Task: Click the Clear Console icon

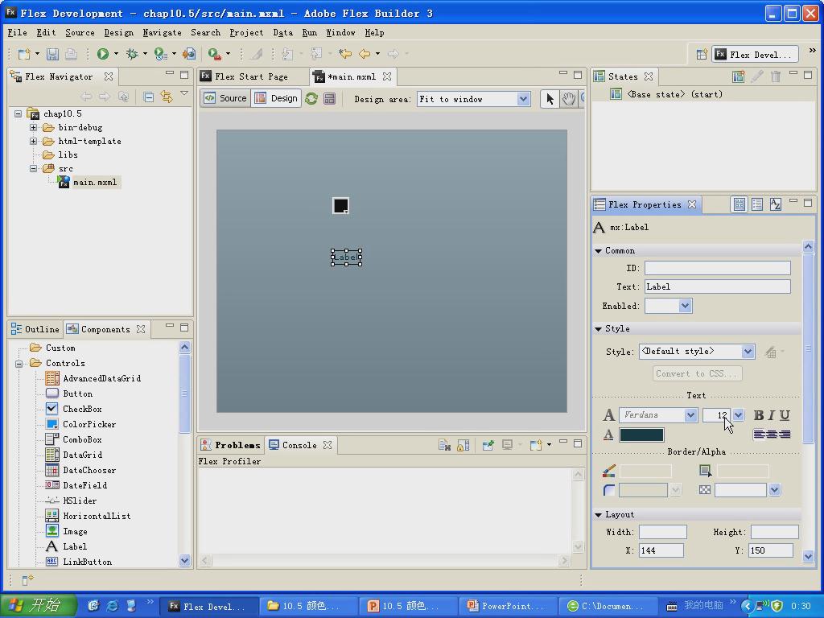Action: [444, 446]
